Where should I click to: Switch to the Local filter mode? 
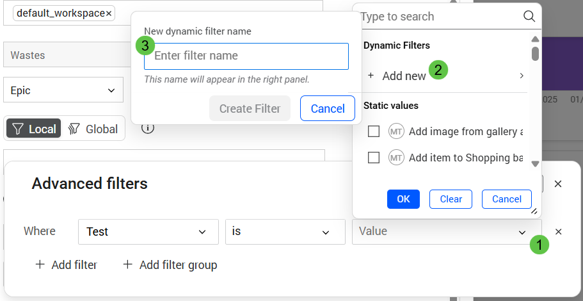click(x=33, y=129)
